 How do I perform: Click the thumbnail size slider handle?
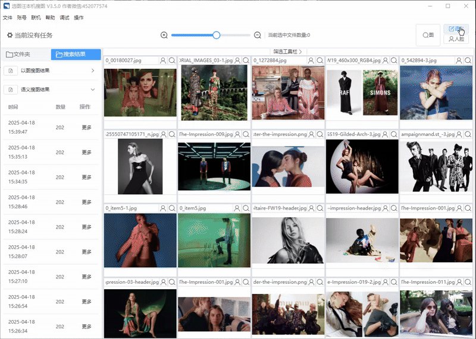tap(217, 35)
